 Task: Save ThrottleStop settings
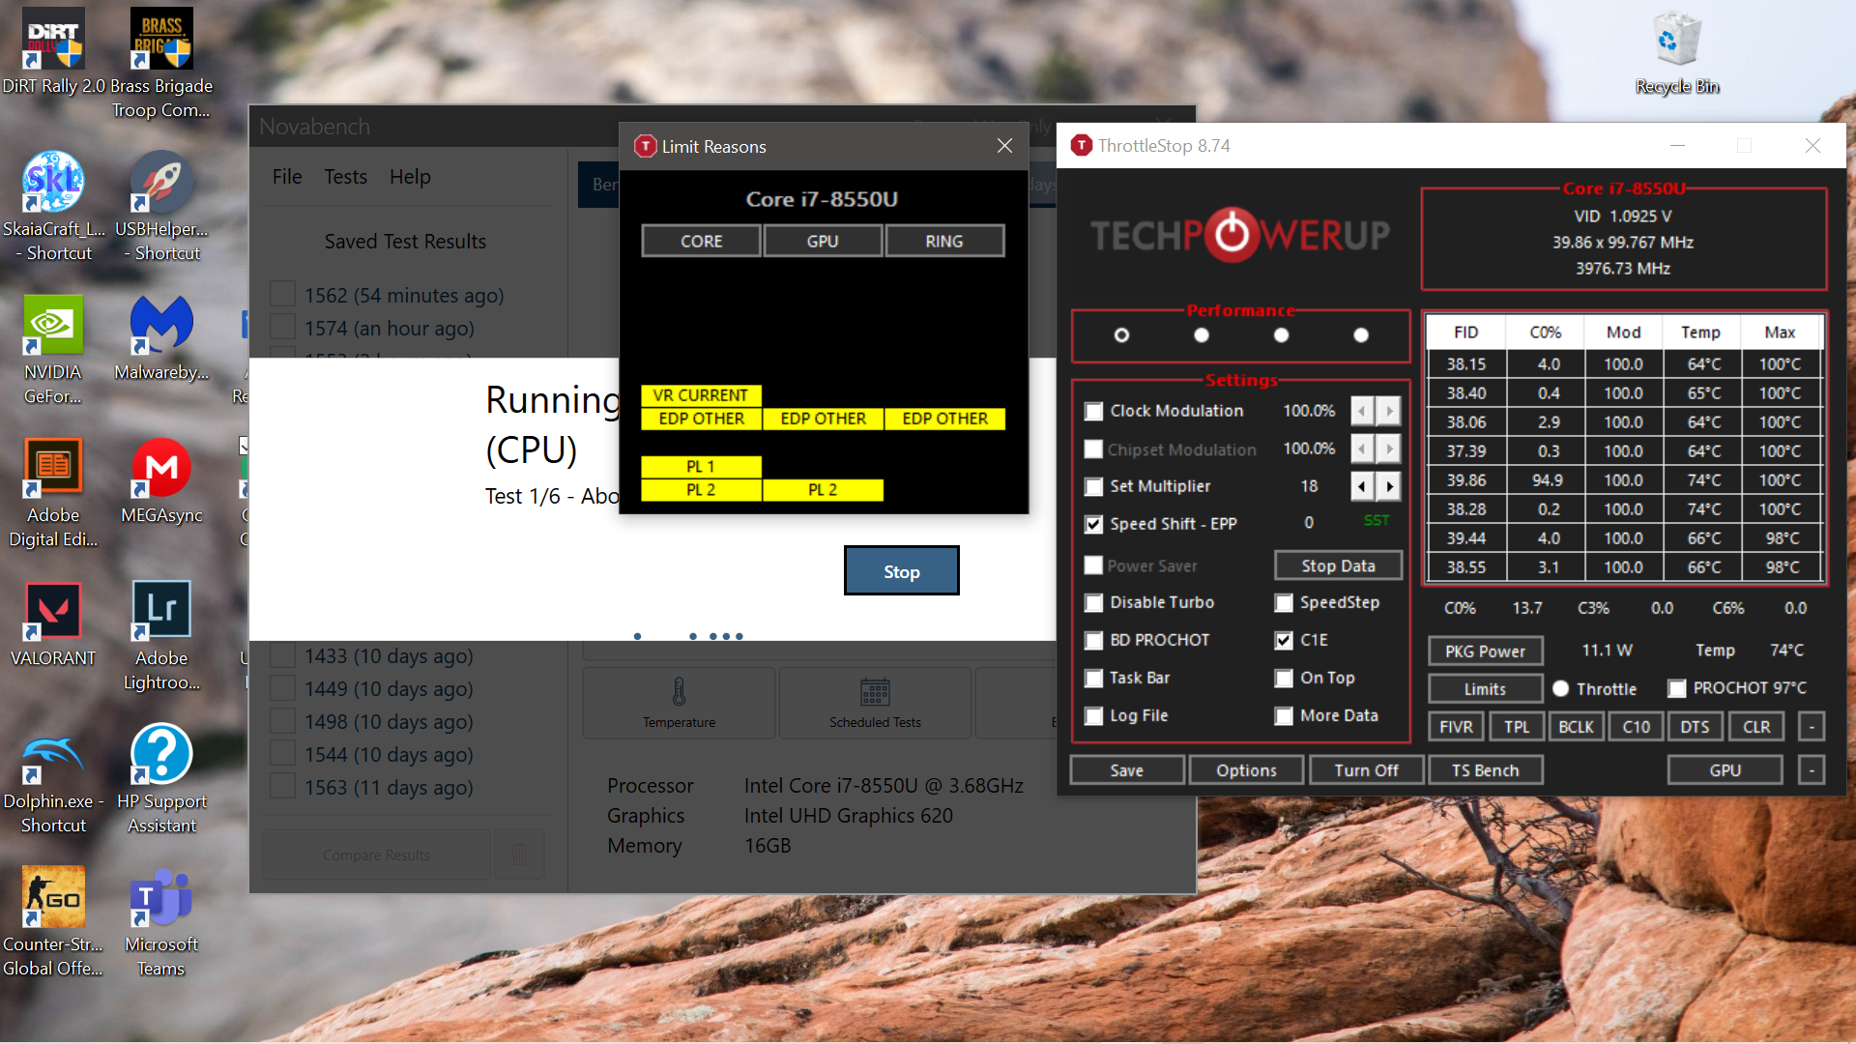pos(1126,769)
